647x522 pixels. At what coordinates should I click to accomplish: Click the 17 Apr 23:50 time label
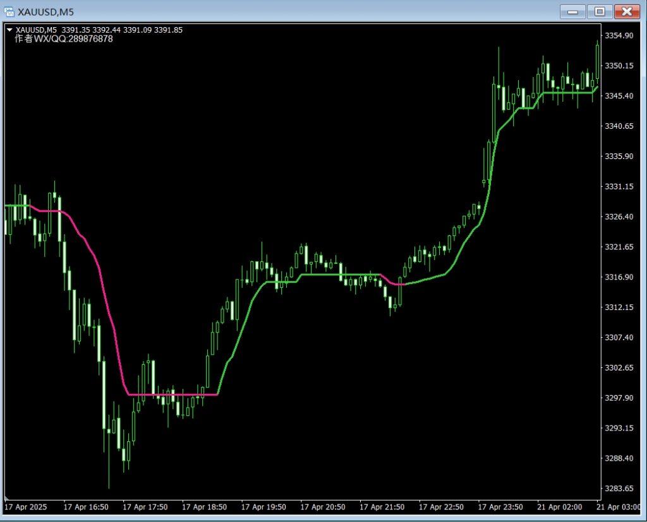pos(500,507)
